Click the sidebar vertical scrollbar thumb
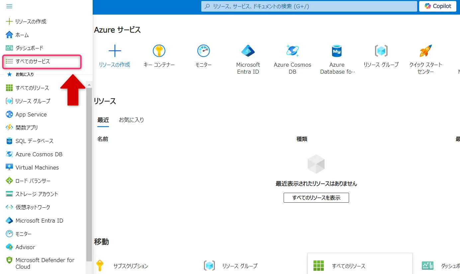The image size is (460, 274). coord(89,175)
